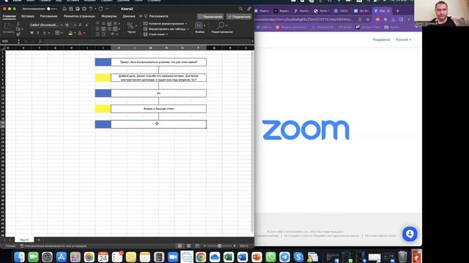Click the formula fx icon
The width and height of the screenshot is (469, 263).
point(40,42)
